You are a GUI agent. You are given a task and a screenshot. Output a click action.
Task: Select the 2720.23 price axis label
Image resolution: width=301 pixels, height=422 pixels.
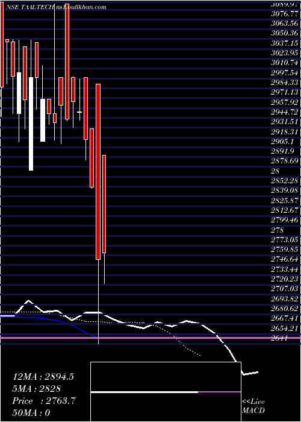[x=284, y=279]
